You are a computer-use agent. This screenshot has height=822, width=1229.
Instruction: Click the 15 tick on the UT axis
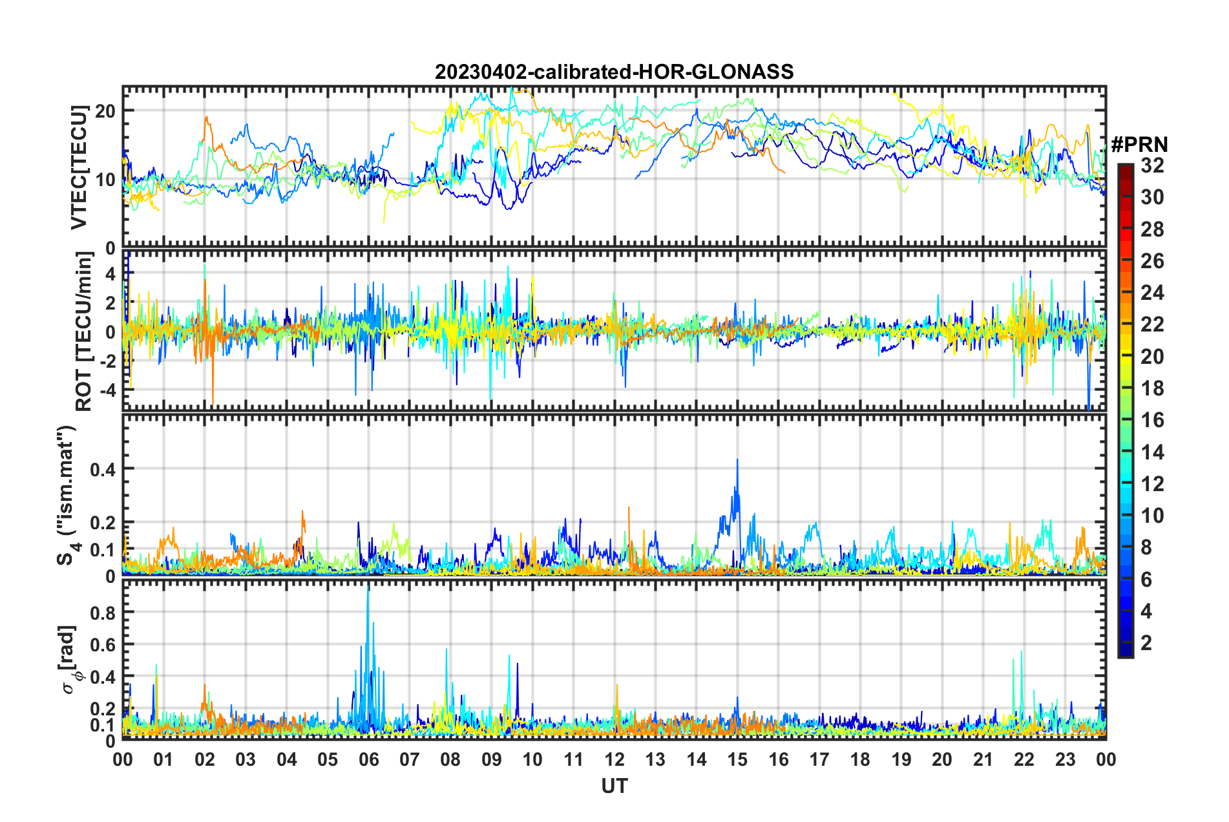[x=737, y=759]
